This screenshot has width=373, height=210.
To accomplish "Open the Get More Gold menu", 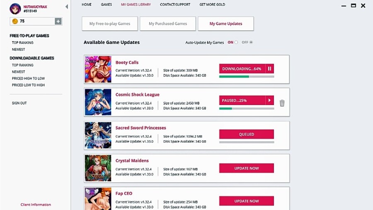I will point(212,5).
